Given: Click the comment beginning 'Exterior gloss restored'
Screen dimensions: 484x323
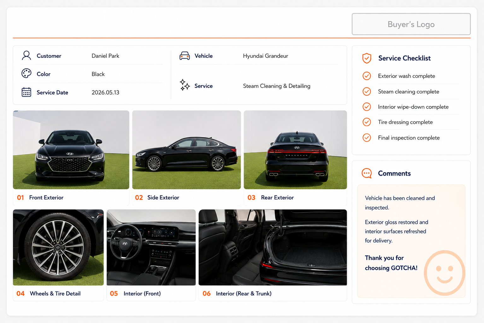Looking at the screenshot, I should [x=396, y=231].
